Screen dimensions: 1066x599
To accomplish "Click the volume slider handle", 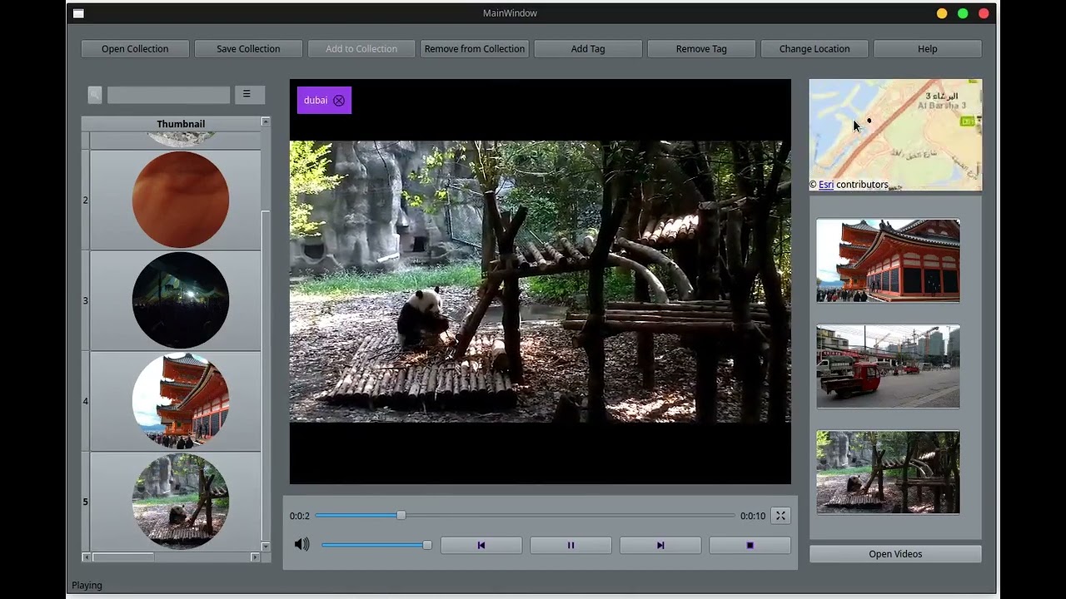I will [427, 545].
